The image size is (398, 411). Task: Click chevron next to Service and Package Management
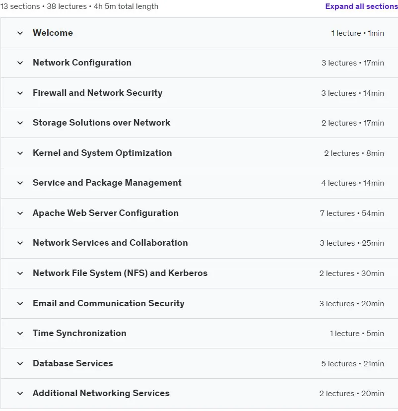pyautogui.click(x=20, y=183)
